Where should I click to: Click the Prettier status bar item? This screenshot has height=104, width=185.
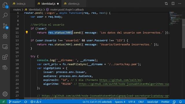[165, 102]
